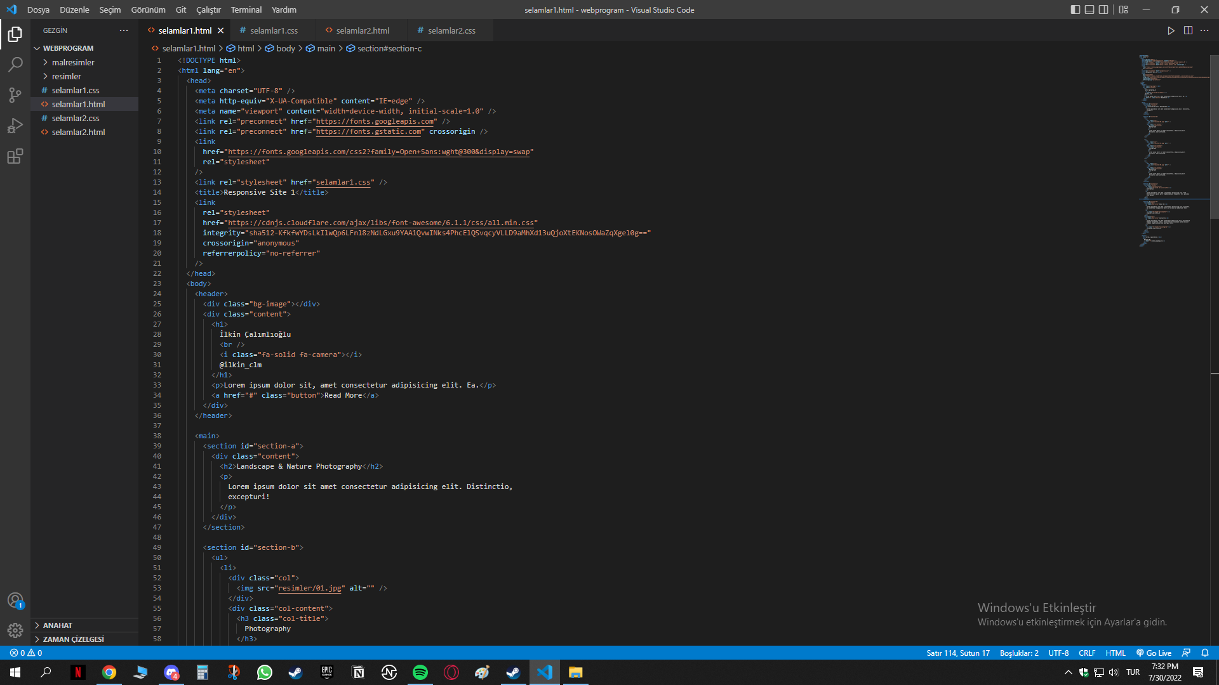Open the Git menu
Viewport: 1219px width, 685px height.
click(x=181, y=10)
